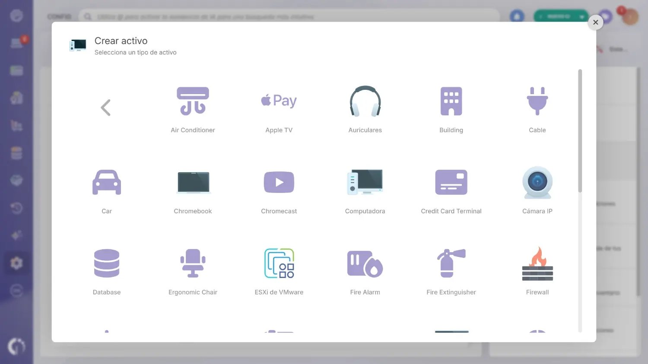
Task: Pick the Chromebook laptop icon
Action: pyautogui.click(x=193, y=183)
